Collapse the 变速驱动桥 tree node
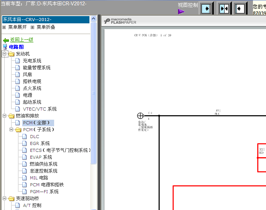The height and width of the screenshot is (210, 266). pos(5,199)
